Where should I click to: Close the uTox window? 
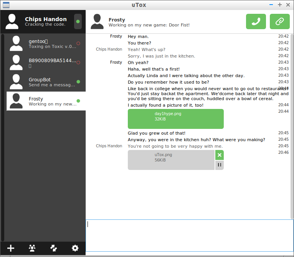tap(288, 5)
